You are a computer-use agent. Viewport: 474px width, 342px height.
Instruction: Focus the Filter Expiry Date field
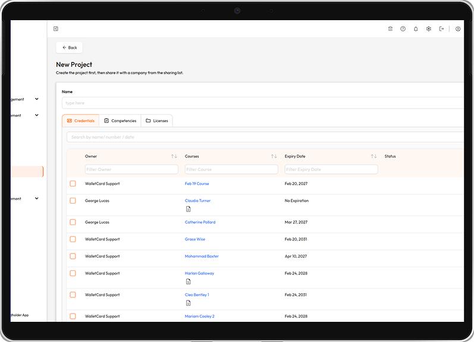331,169
